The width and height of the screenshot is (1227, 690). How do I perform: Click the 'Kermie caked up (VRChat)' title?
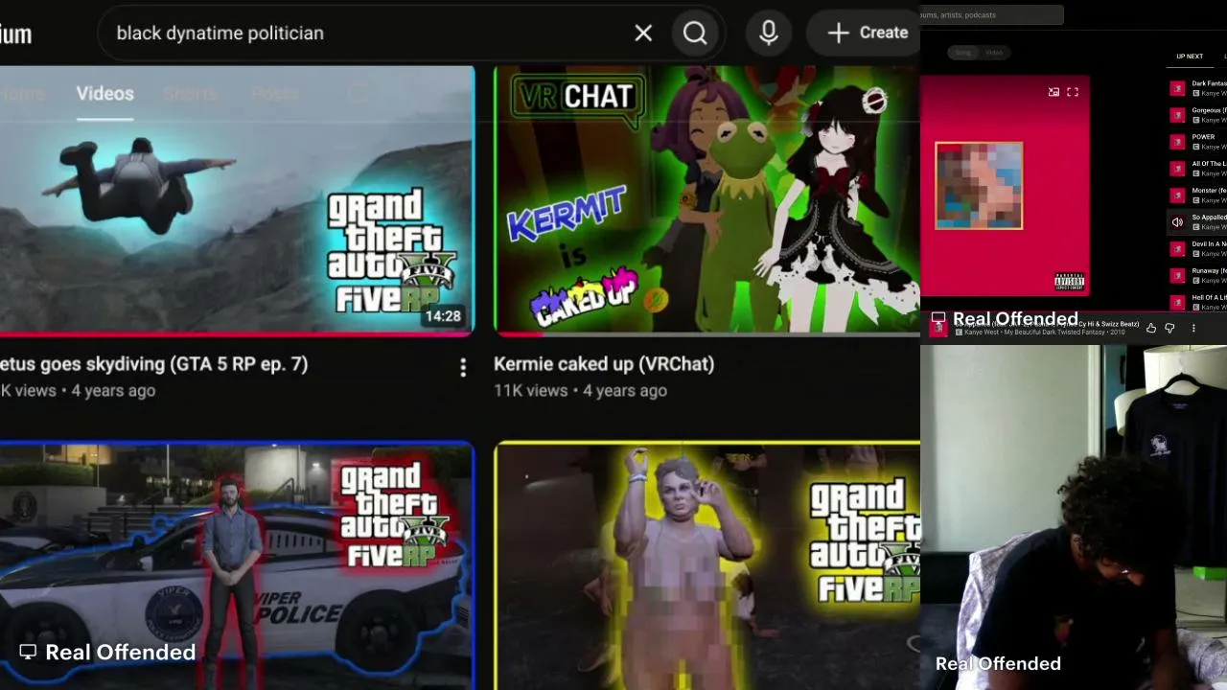coord(604,364)
